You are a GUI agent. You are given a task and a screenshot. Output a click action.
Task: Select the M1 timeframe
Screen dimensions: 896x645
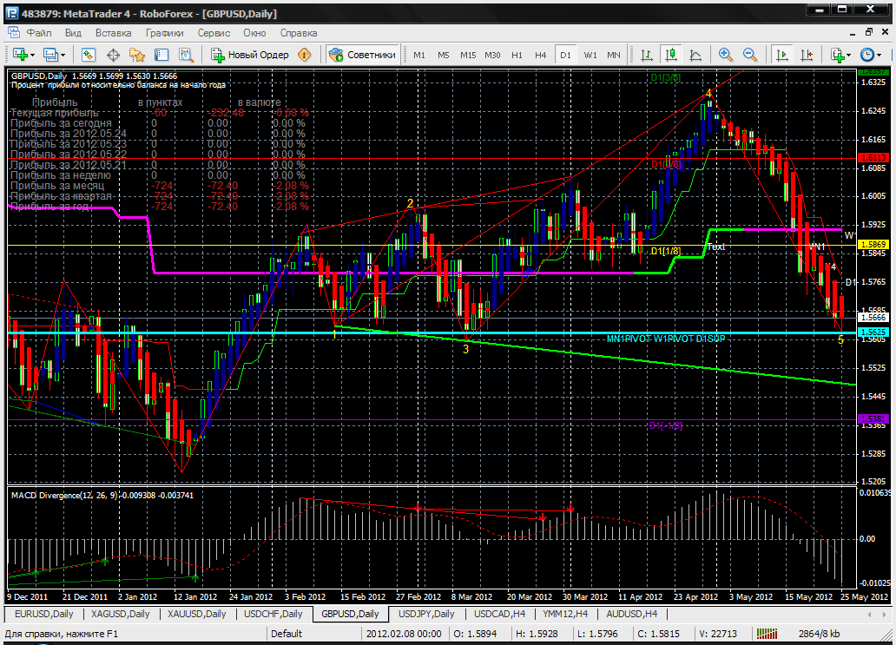(419, 55)
